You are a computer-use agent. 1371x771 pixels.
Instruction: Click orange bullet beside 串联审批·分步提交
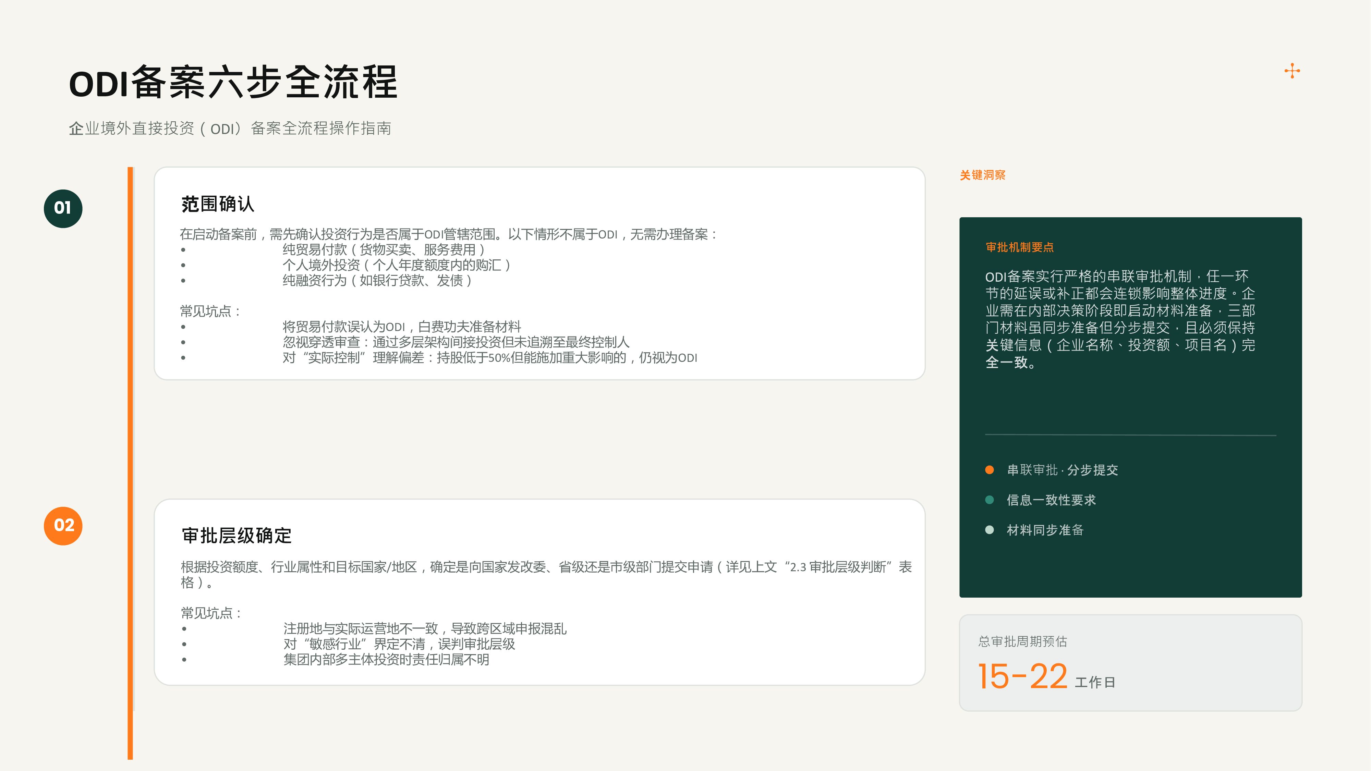pyautogui.click(x=990, y=470)
